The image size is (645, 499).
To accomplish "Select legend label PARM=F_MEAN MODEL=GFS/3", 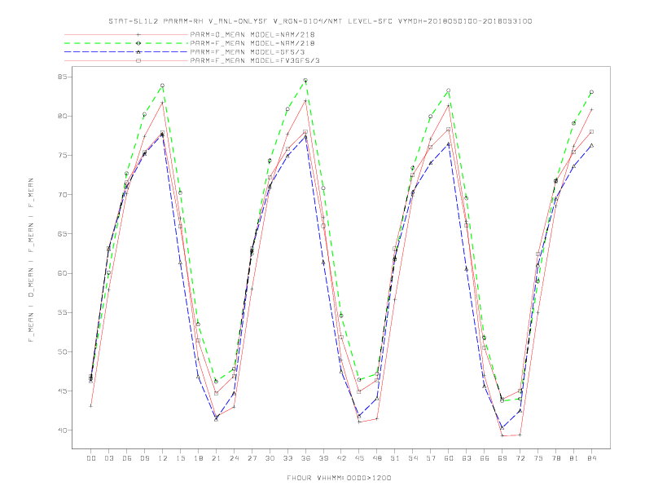I will coord(248,52).
